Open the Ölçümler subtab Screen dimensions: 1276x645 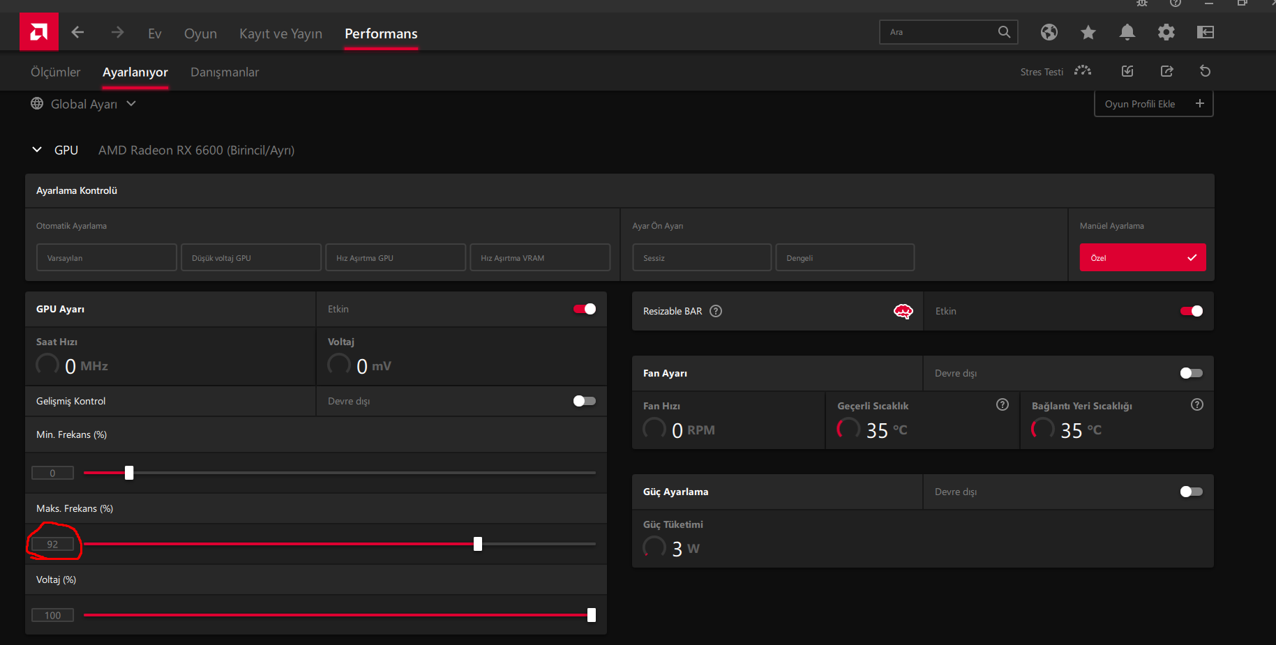[x=56, y=72]
